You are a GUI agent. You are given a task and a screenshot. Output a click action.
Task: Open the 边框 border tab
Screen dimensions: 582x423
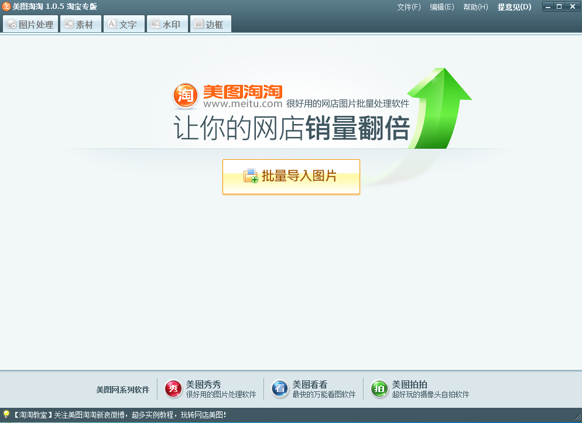tap(211, 24)
